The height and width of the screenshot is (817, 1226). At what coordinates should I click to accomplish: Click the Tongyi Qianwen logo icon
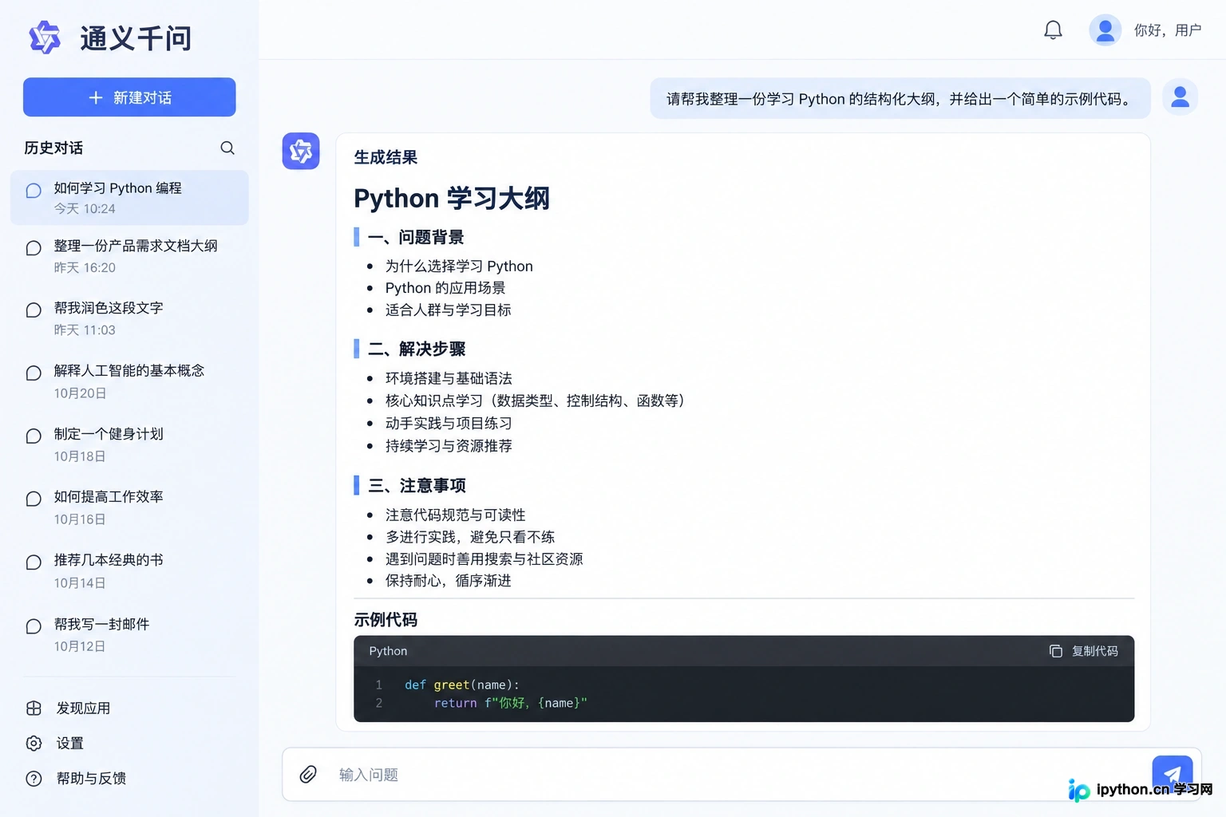45,37
